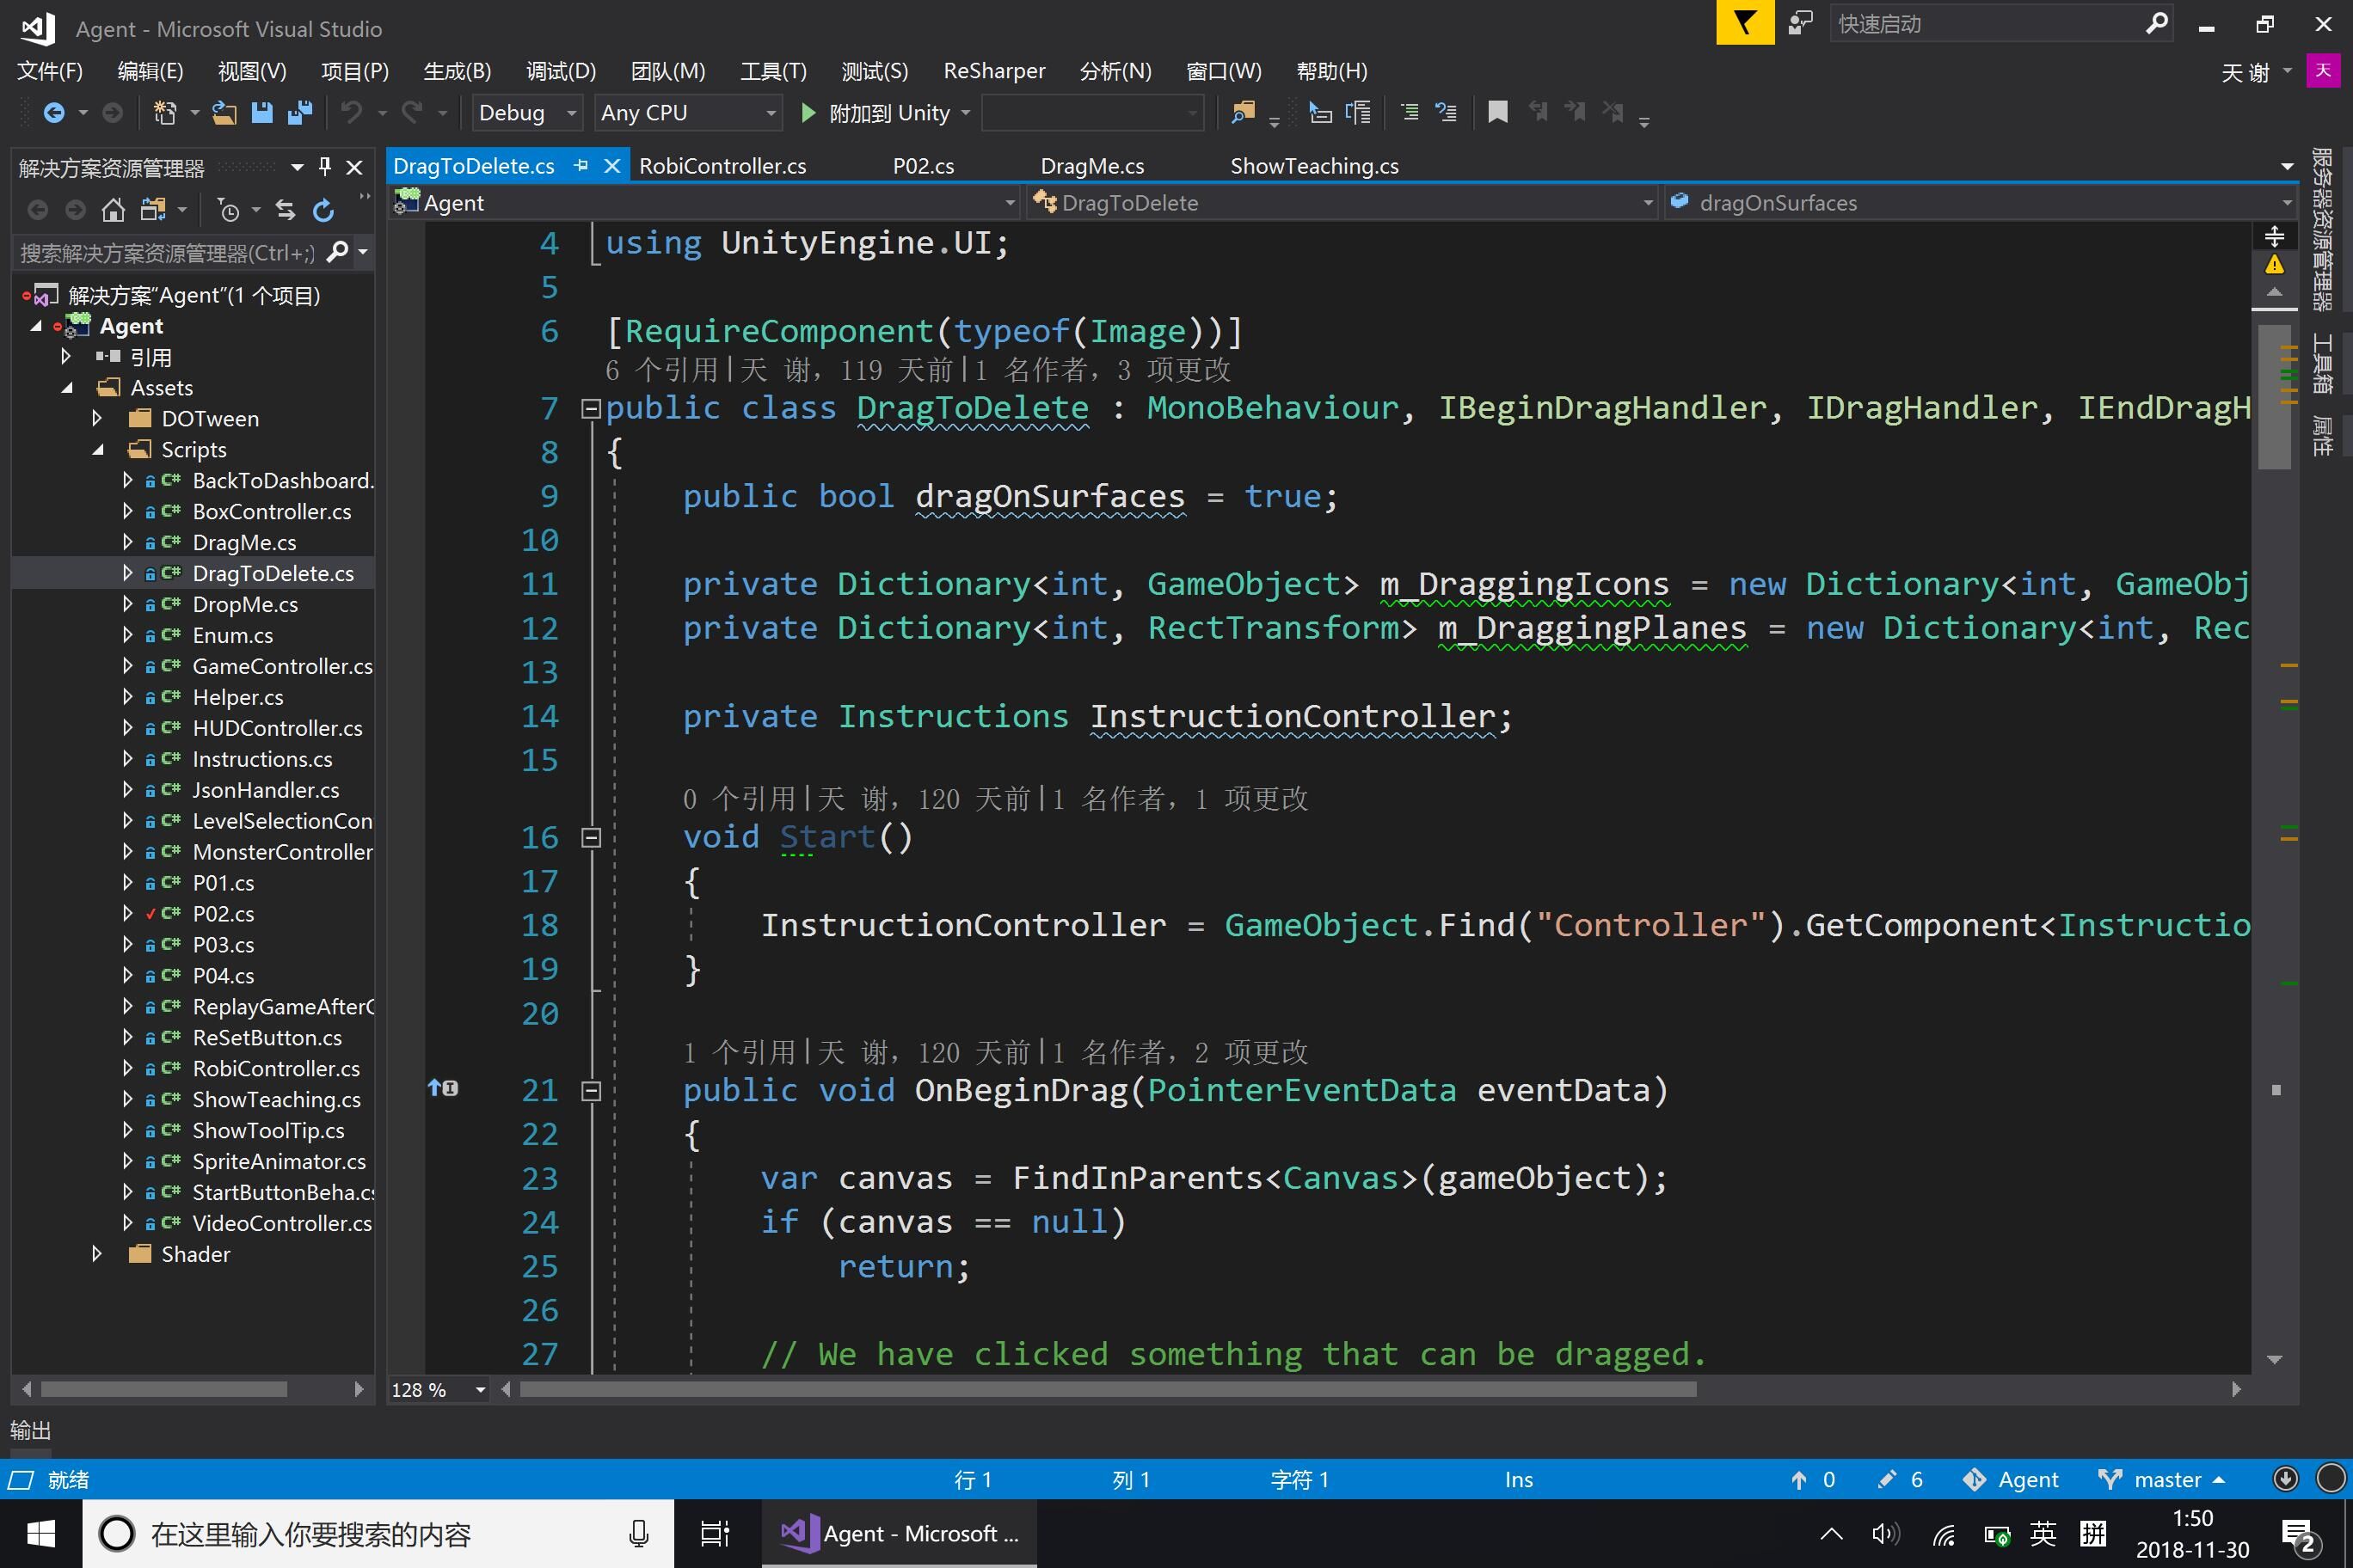Click the Task View taskbar icon
Image resolution: width=2353 pixels, height=1568 pixels.
716,1534
